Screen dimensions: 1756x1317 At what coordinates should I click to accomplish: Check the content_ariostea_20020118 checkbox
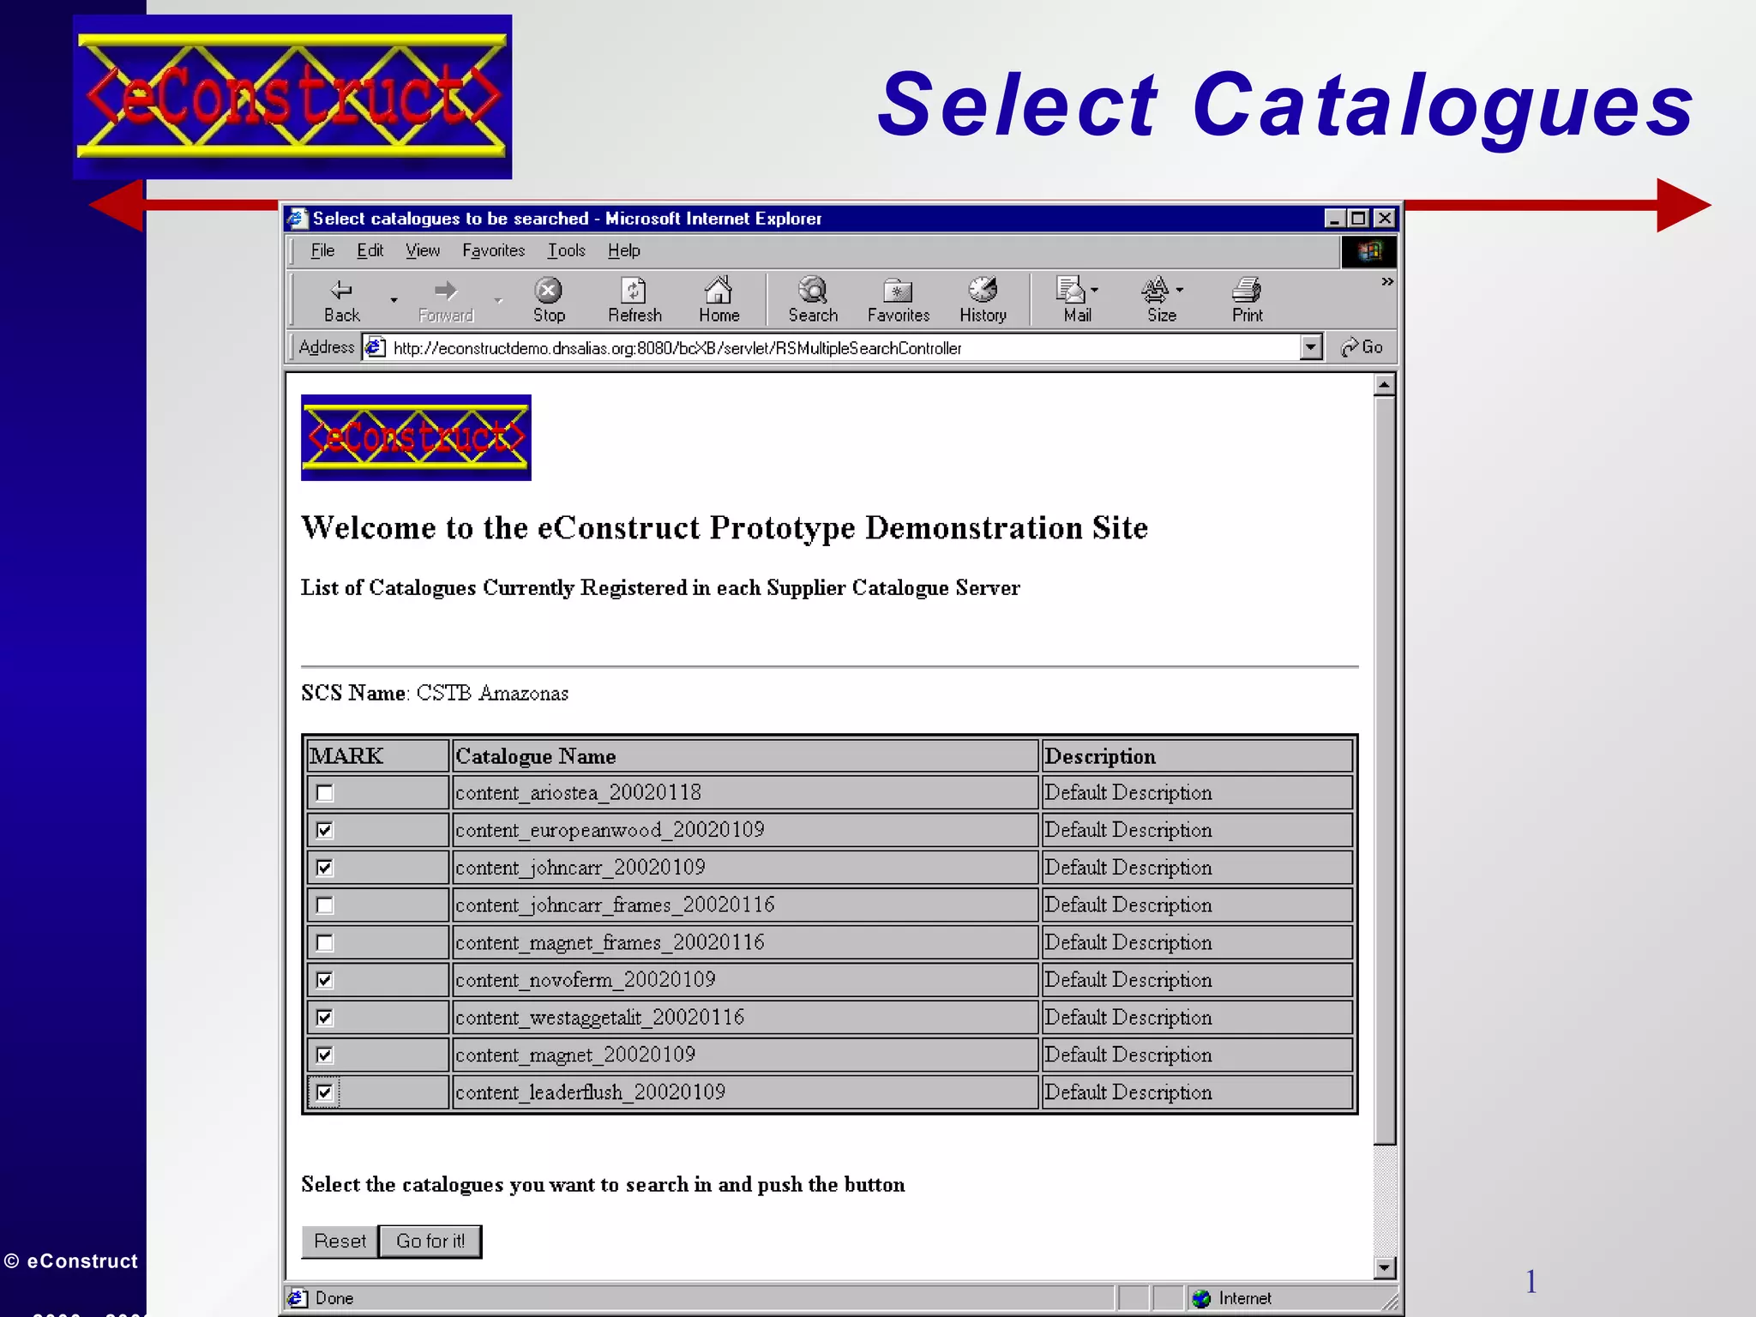(324, 793)
